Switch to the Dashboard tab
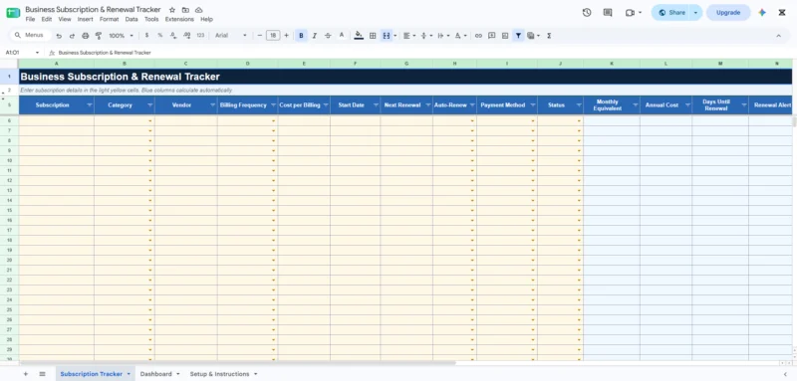Image resolution: width=797 pixels, height=381 pixels. (156, 374)
